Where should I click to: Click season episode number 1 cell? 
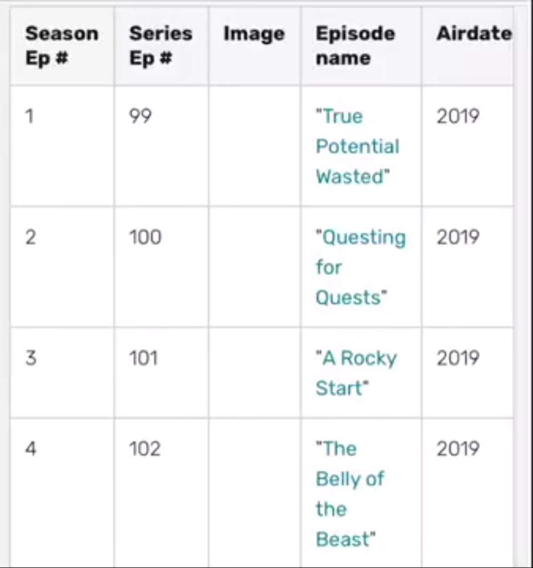pos(62,146)
